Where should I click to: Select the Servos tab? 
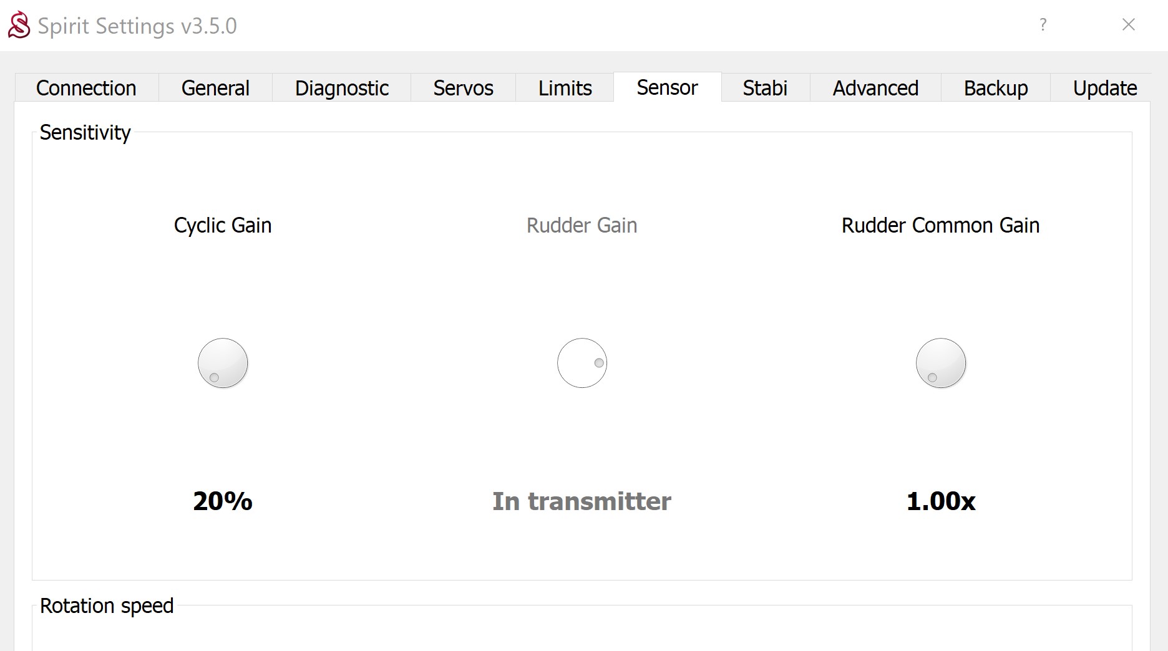pyautogui.click(x=463, y=88)
